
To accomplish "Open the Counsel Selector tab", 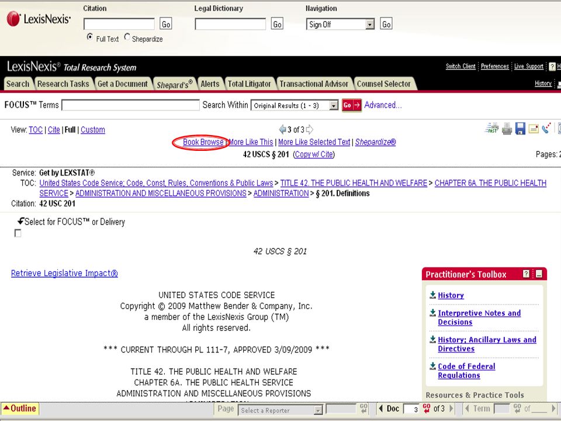I will coord(384,84).
